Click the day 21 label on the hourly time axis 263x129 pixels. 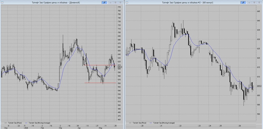point(161,126)
